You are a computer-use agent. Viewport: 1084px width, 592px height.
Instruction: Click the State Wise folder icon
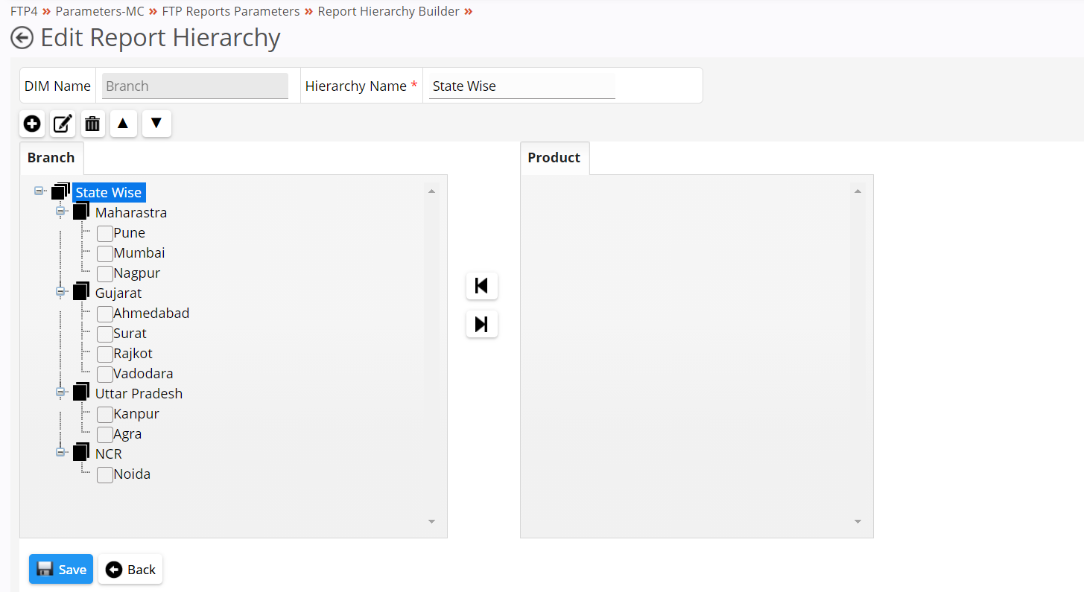60,191
